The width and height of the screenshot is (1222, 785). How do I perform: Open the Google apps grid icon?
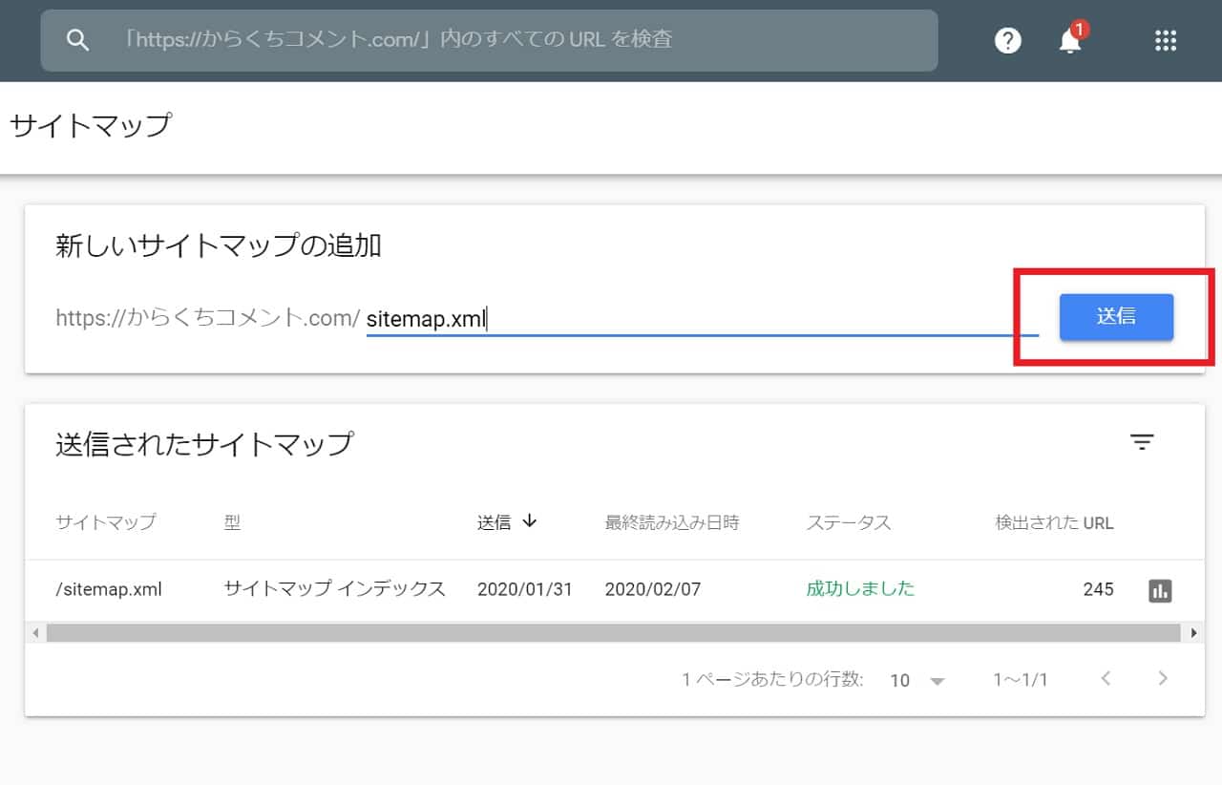pos(1165,40)
